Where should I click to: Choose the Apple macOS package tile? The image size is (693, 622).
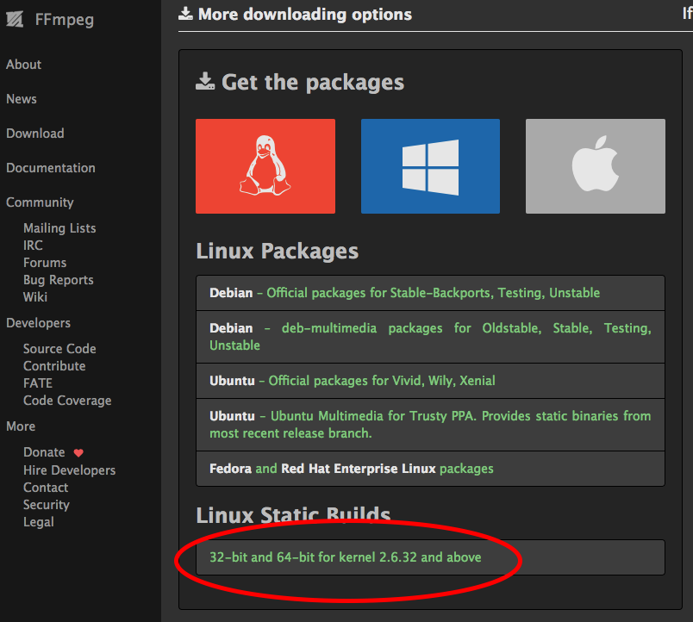click(x=596, y=166)
